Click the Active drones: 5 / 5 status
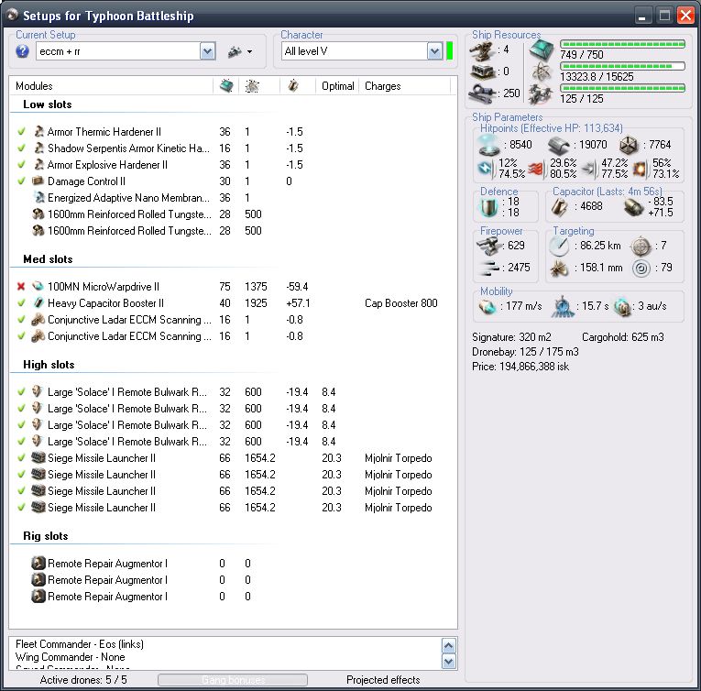The image size is (701, 691). [x=83, y=680]
